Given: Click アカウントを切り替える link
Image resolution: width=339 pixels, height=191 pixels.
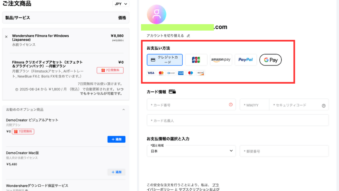Looking at the screenshot, I should coord(165,36).
